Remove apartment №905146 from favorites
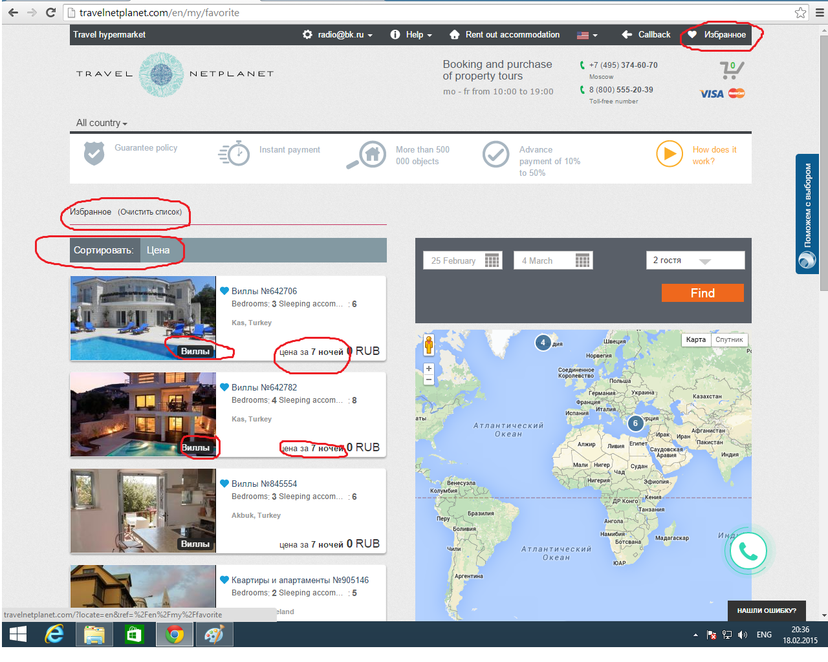This screenshot has height=662, width=828. pyautogui.click(x=224, y=580)
